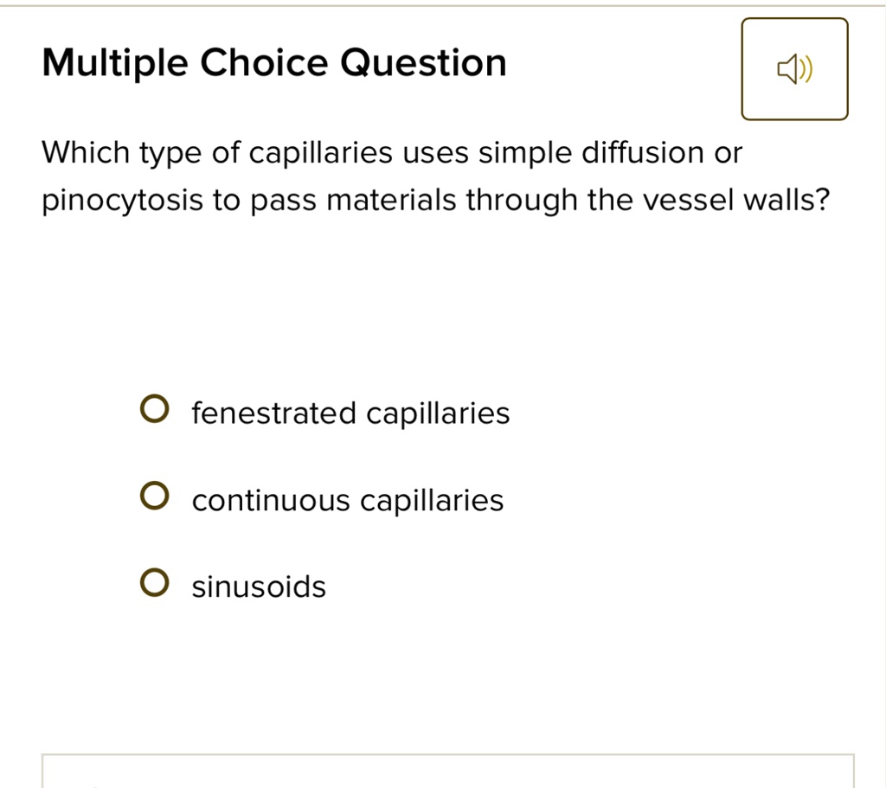Choose the continuous capillaries radio option
Screen dimensions: 886x788
(155, 495)
